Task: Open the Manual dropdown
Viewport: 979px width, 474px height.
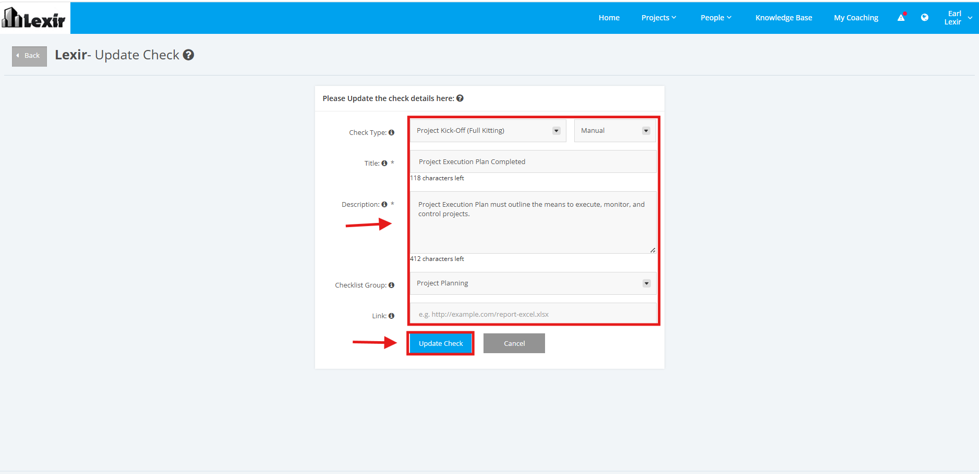Action: 615,131
